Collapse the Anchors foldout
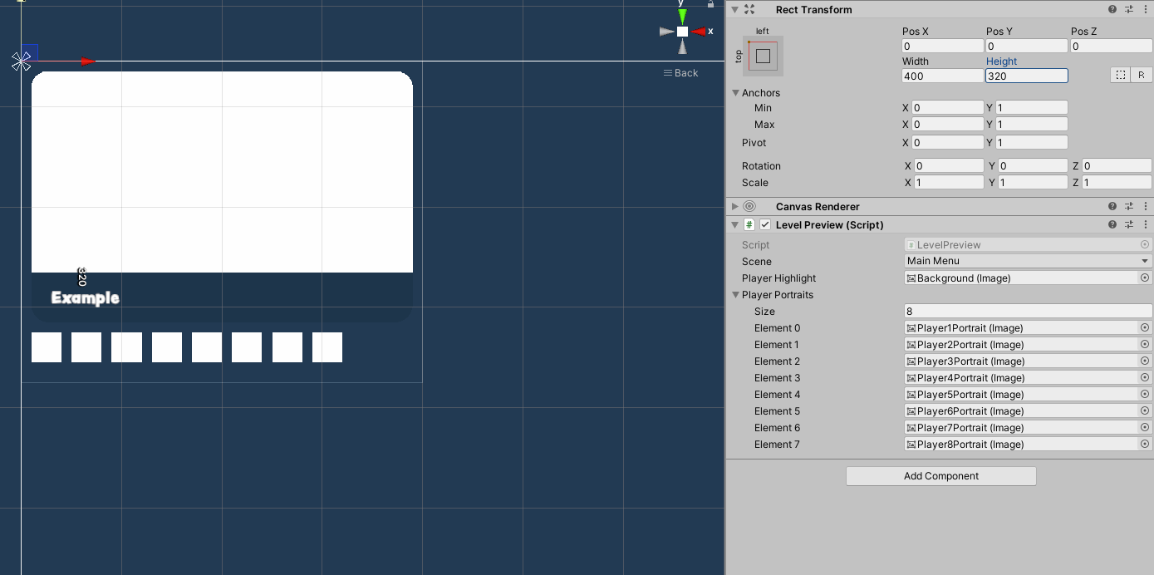Viewport: 1154px width, 575px height. [x=736, y=93]
